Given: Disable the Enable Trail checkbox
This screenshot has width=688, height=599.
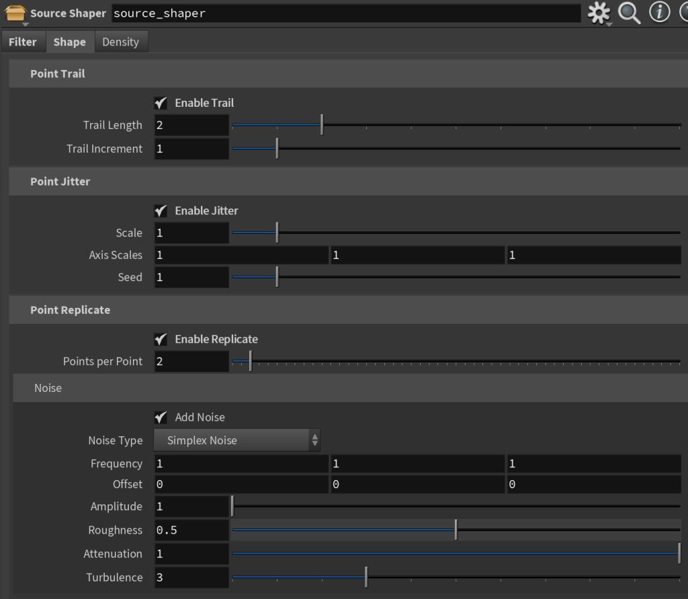Looking at the screenshot, I should click(161, 103).
